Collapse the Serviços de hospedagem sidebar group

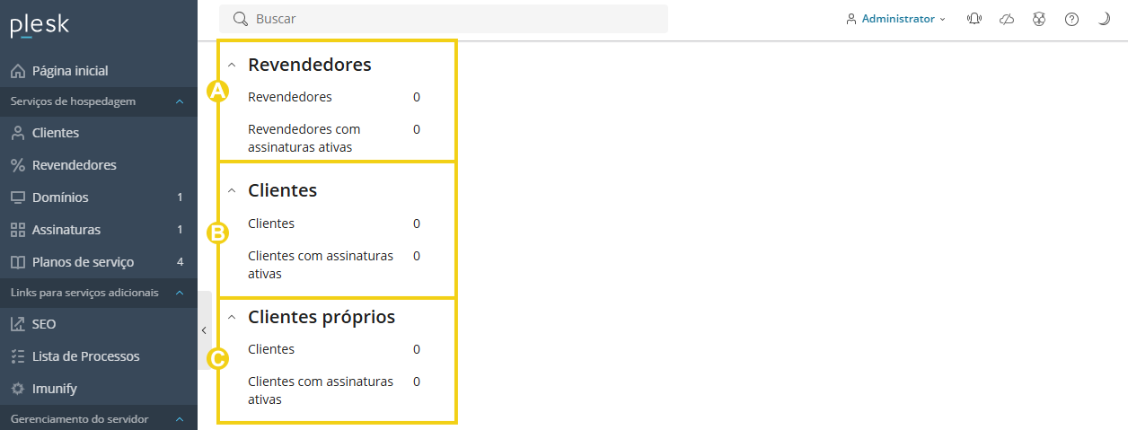click(180, 101)
